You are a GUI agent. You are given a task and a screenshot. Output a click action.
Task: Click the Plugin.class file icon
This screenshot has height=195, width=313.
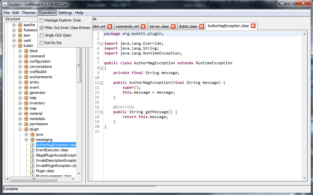coord(32,171)
